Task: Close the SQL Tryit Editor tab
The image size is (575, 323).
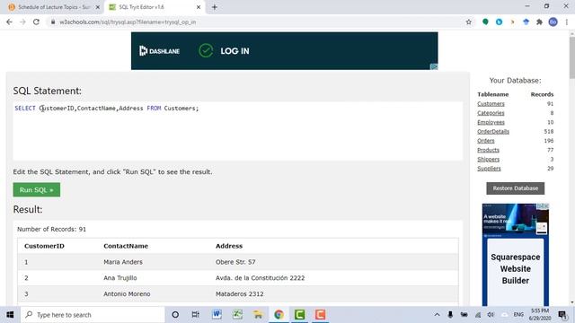Action: [x=199, y=7]
